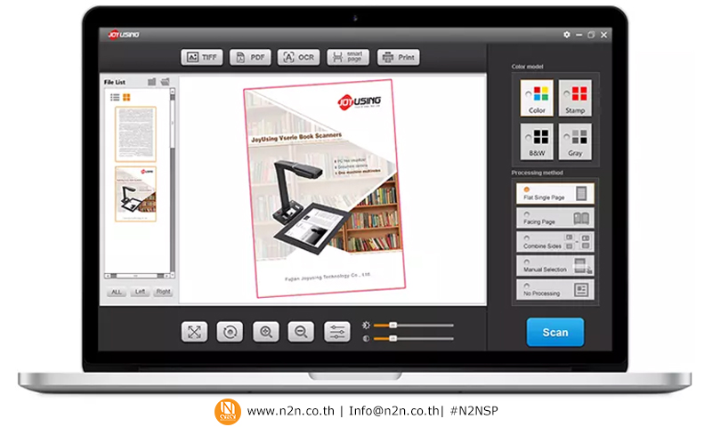The width and height of the screenshot is (712, 427).
Task: Click the TIFF export button
Action: [201, 57]
